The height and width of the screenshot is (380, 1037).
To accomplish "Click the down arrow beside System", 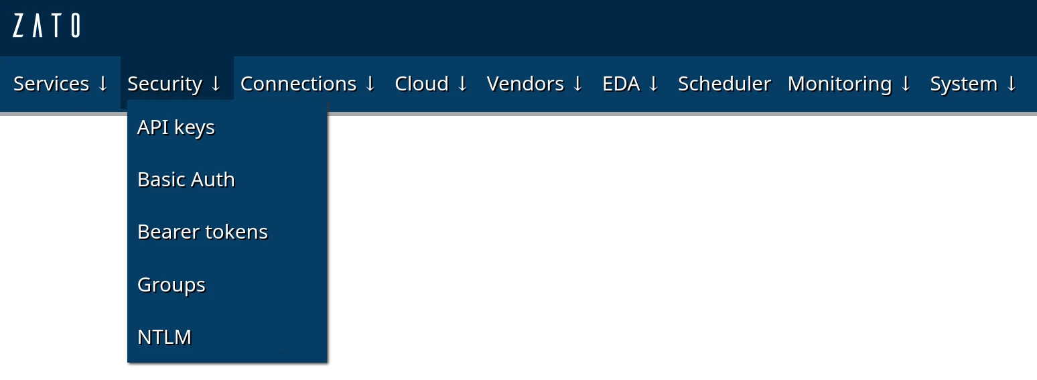I will (x=1011, y=84).
